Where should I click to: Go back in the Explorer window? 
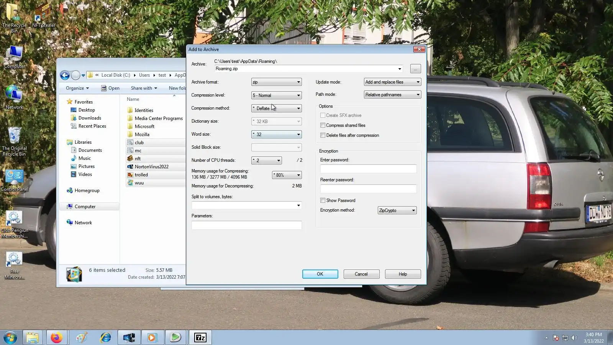pos(65,75)
